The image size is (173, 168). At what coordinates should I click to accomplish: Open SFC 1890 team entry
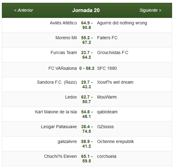107,68
